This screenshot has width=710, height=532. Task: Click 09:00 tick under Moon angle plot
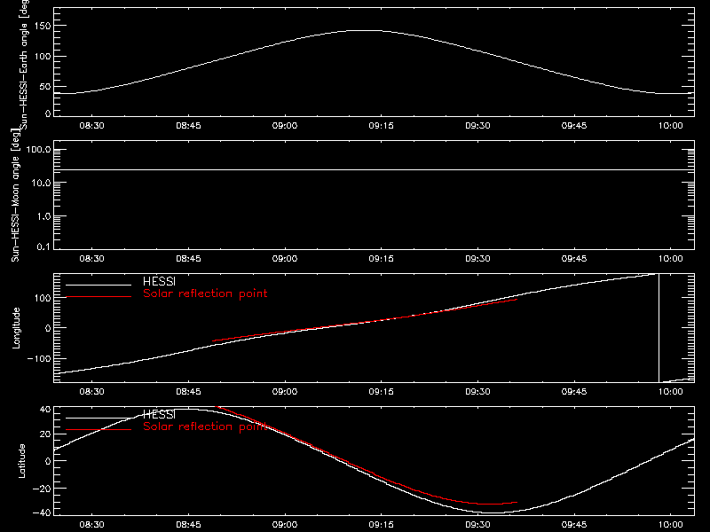[285, 259]
